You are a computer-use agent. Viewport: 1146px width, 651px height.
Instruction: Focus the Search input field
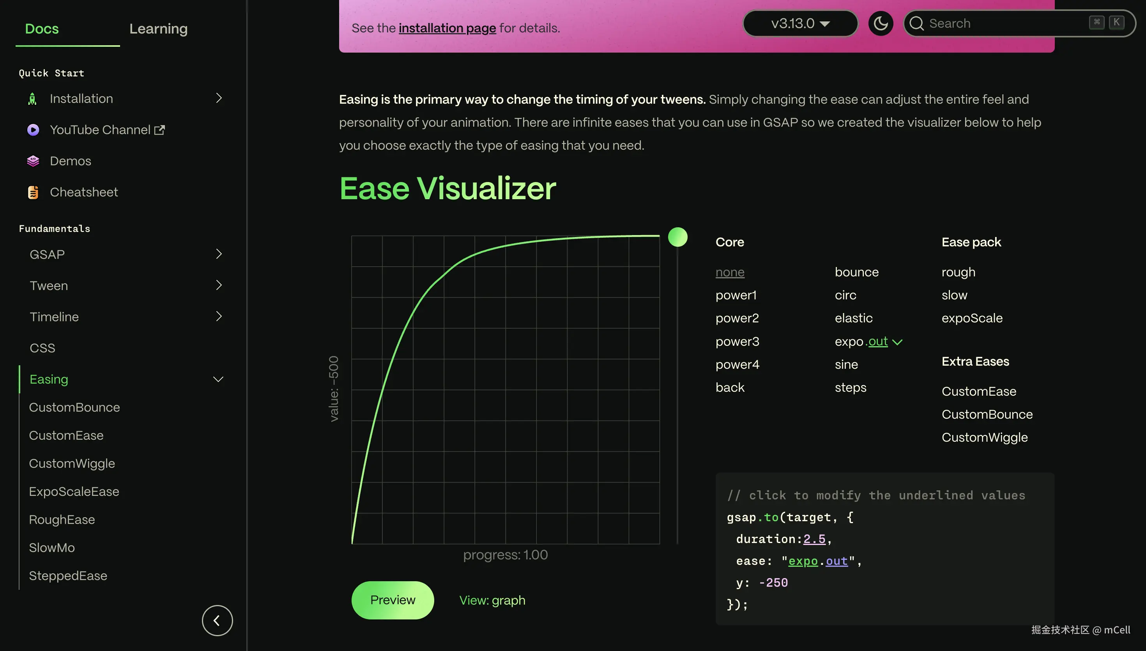(x=1019, y=23)
